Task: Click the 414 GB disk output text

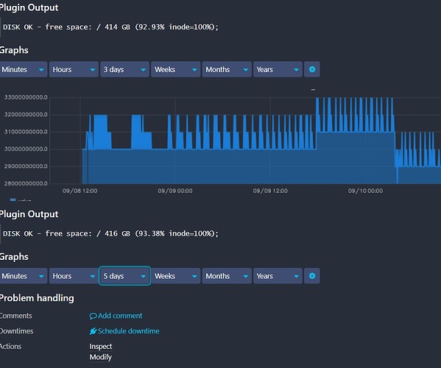Action: (110, 27)
